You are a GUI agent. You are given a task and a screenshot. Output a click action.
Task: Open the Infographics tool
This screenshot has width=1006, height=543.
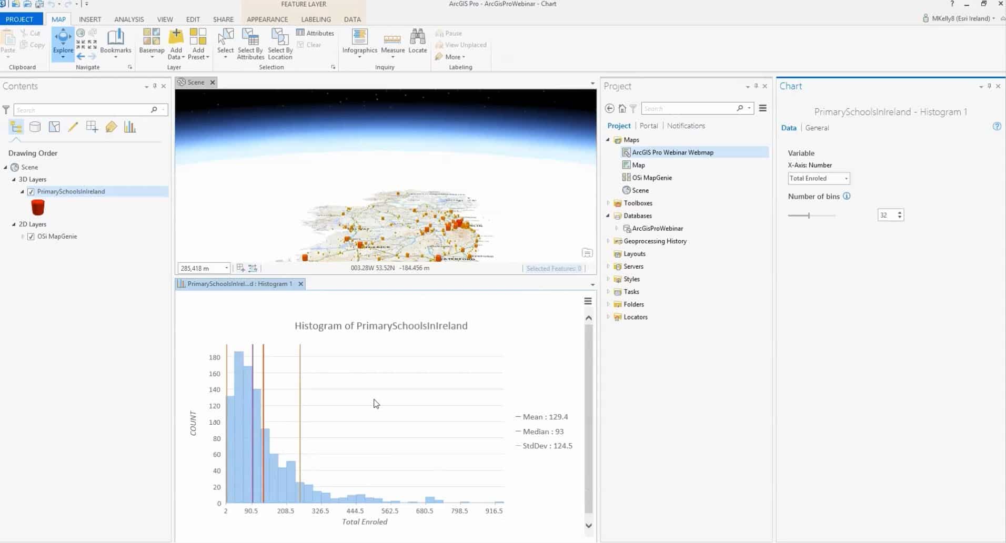pyautogui.click(x=359, y=38)
